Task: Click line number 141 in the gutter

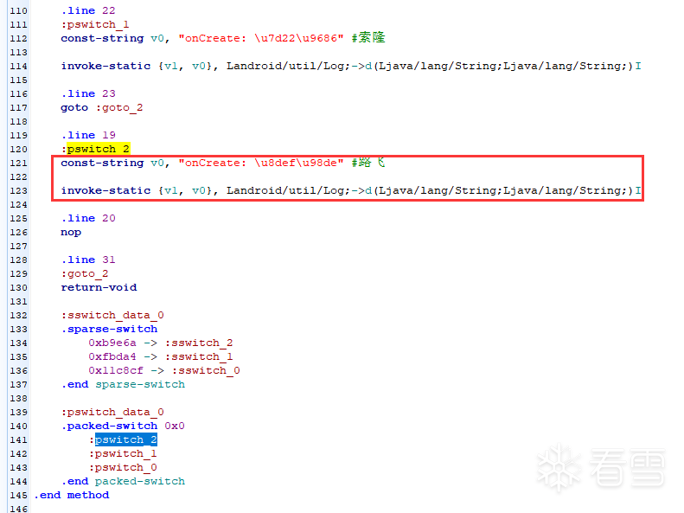Action: coord(19,440)
